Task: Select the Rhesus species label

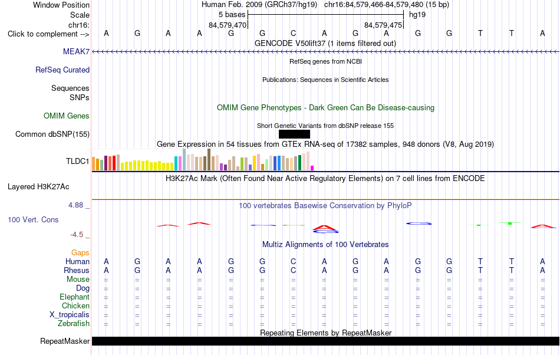Action: tap(77, 270)
